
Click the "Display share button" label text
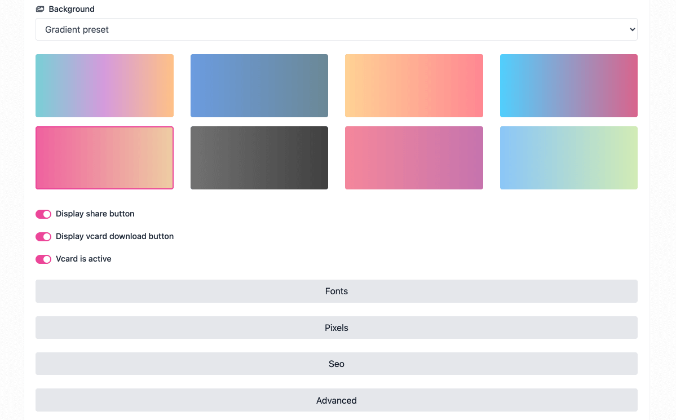95,214
